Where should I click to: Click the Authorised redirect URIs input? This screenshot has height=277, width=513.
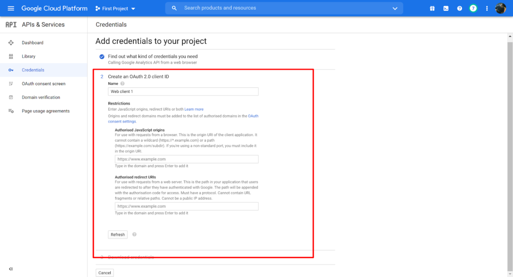186,206
